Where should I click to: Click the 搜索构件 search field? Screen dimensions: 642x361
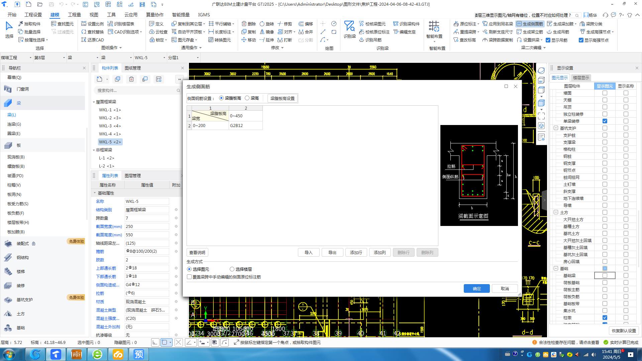point(138,90)
